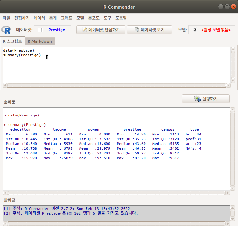
Task: Click the 알림글 label
Action: (10, 200)
